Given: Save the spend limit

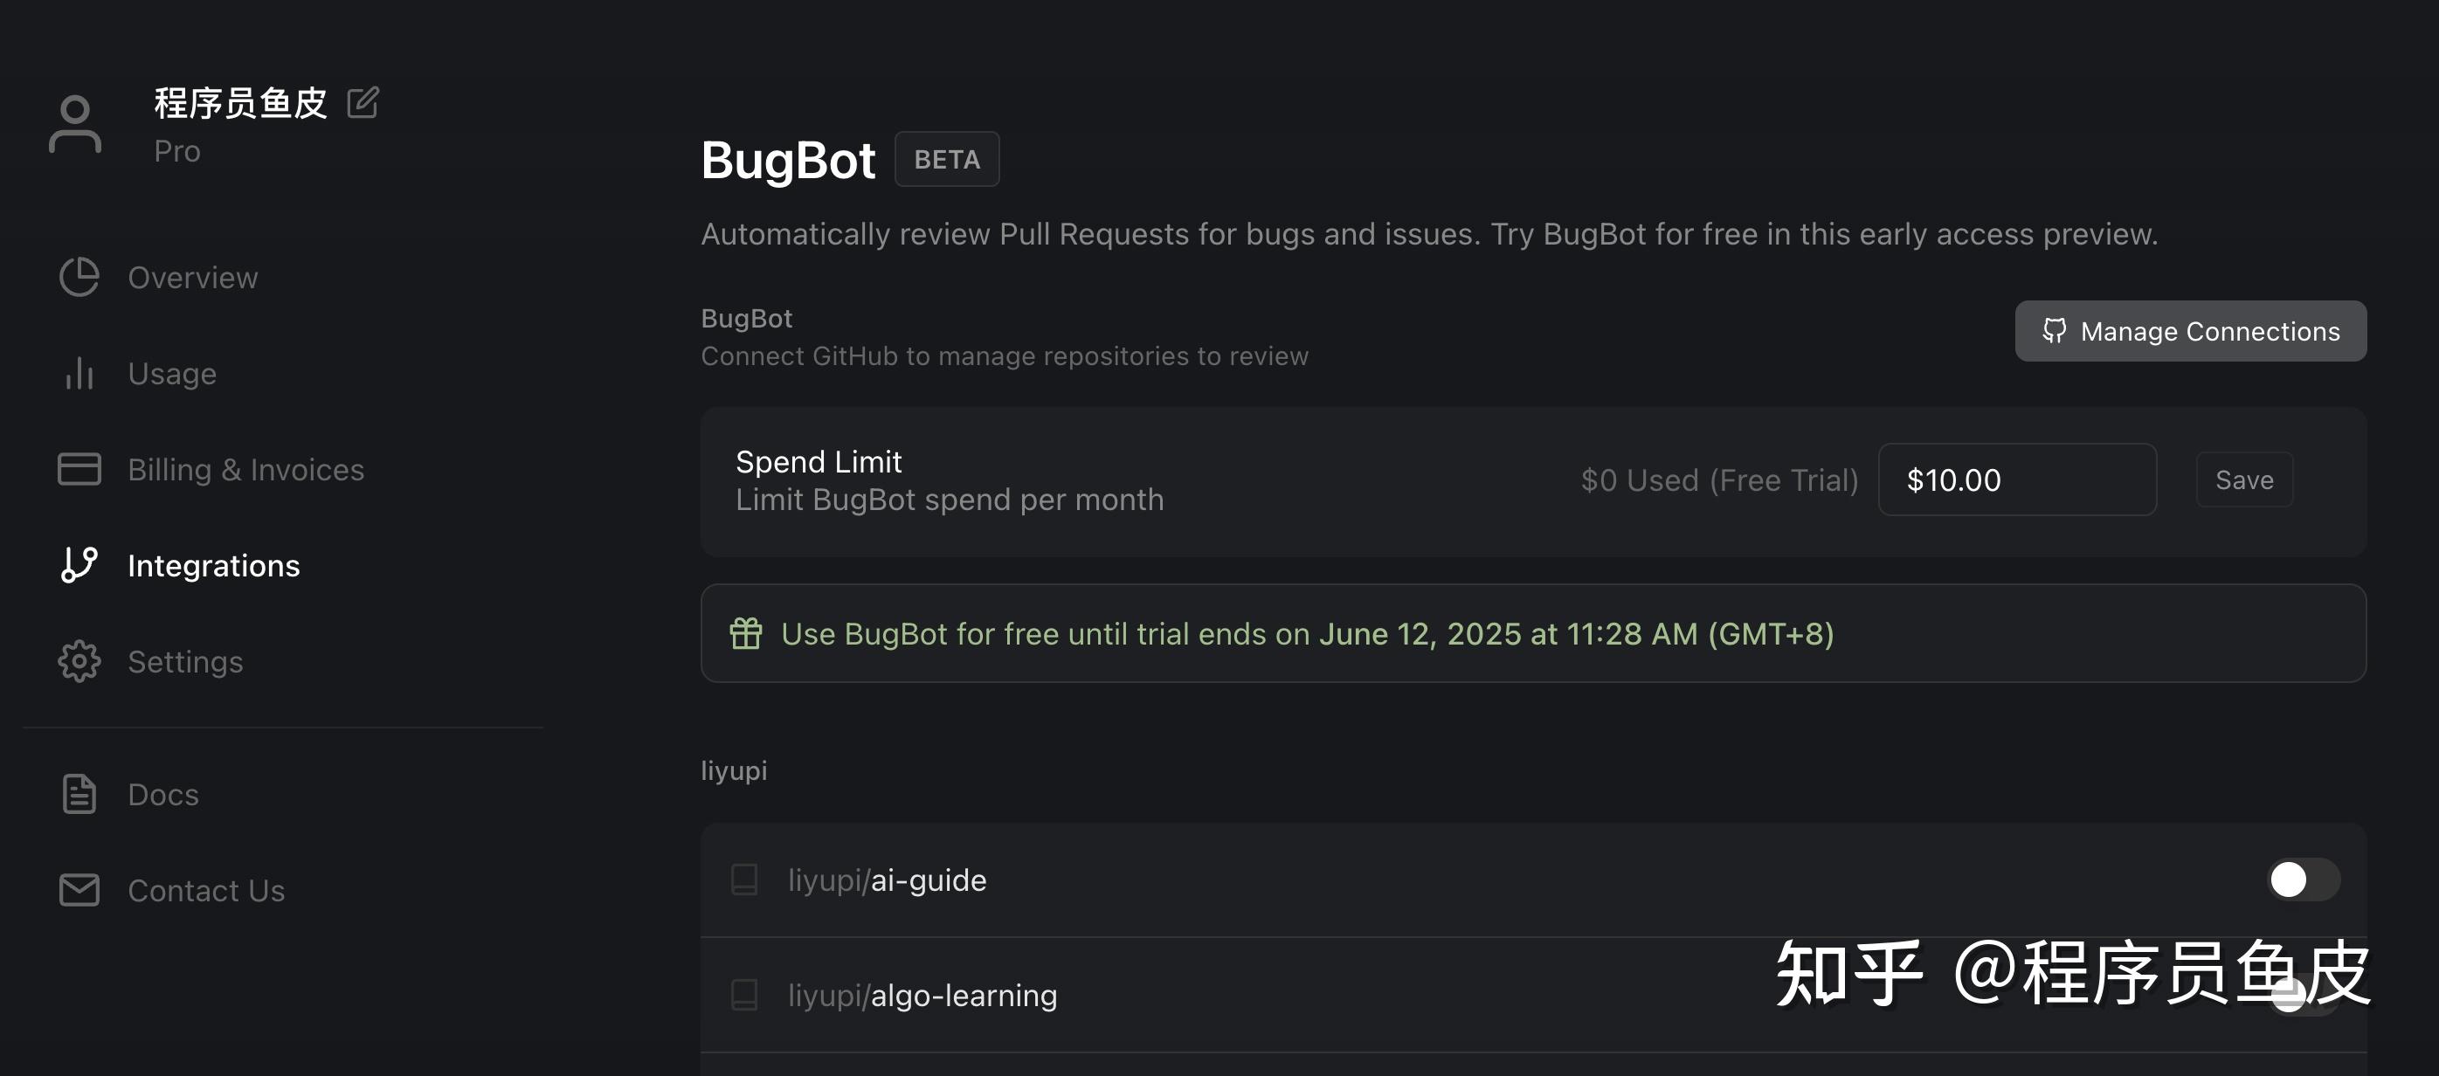Looking at the screenshot, I should click(2244, 479).
